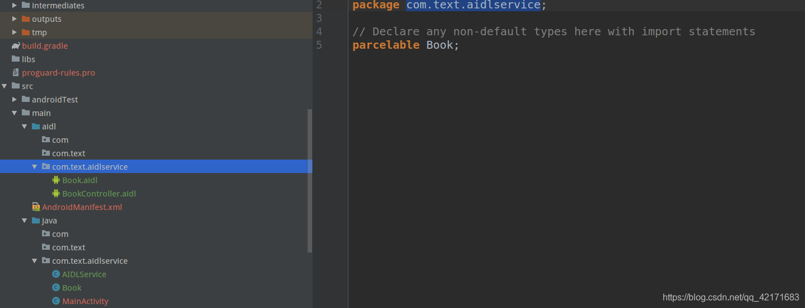Click the package icon of com.text under aidl
The width and height of the screenshot is (805, 308).
point(46,153)
